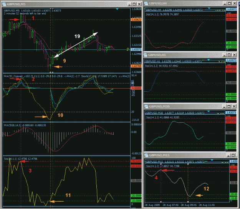This screenshot has width=240, height=209.
Task: Close the GBPUSD,M30 chart window
Action: click(234, 106)
